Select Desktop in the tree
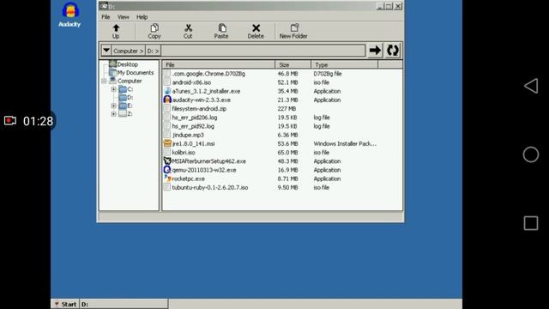Viewport: 549px width, 309px height. click(128, 64)
